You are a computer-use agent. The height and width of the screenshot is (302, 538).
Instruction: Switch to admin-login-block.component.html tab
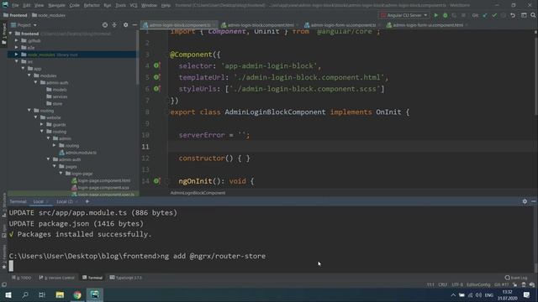pyautogui.click(x=260, y=25)
